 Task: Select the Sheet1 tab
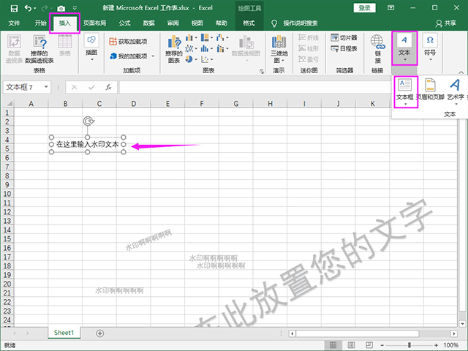[x=64, y=333]
